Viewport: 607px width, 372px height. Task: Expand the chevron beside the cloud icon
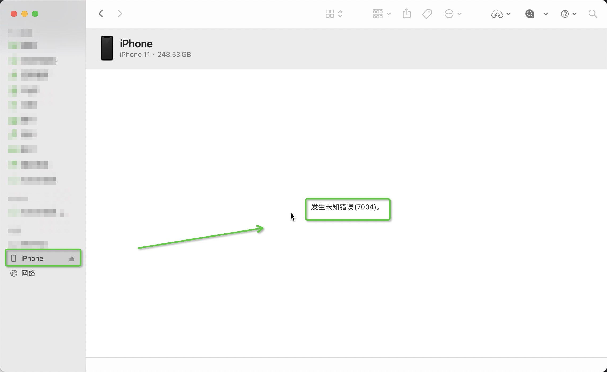(508, 14)
